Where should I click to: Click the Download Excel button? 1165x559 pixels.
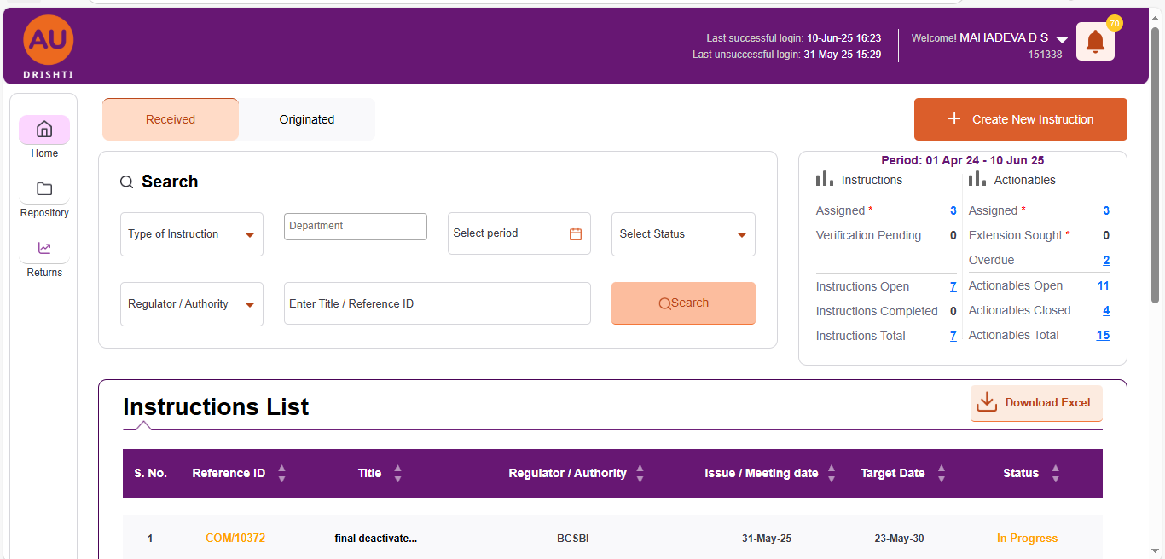click(x=1036, y=403)
